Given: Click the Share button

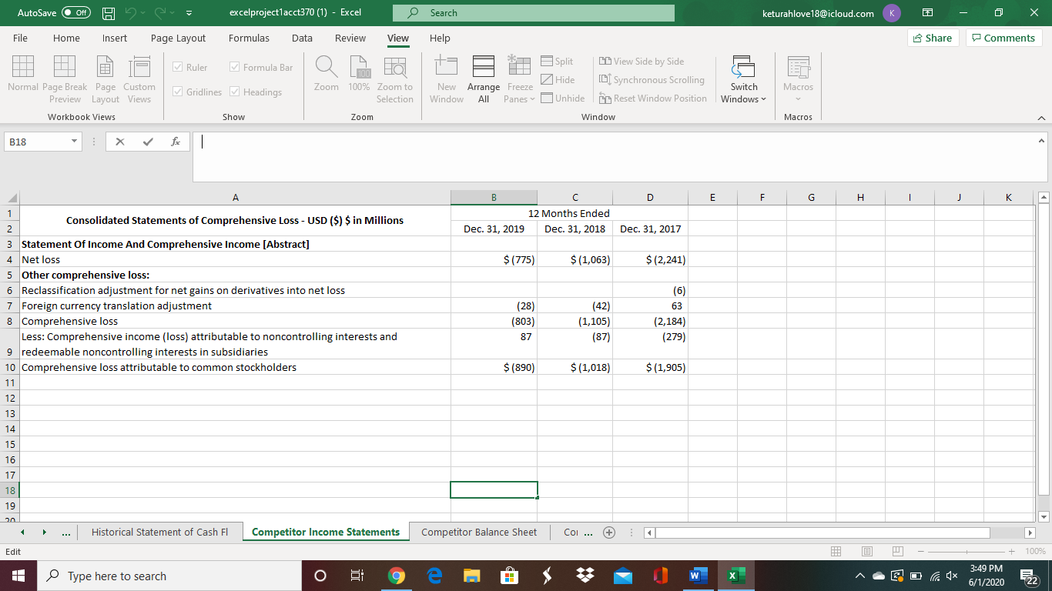Looking at the screenshot, I should coord(932,37).
